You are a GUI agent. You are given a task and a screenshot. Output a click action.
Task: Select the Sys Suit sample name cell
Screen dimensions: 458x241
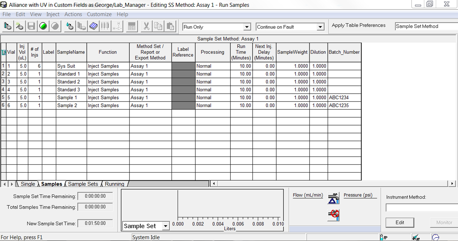(71, 66)
